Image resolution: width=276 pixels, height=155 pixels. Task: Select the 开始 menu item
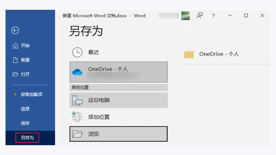[x=25, y=46]
